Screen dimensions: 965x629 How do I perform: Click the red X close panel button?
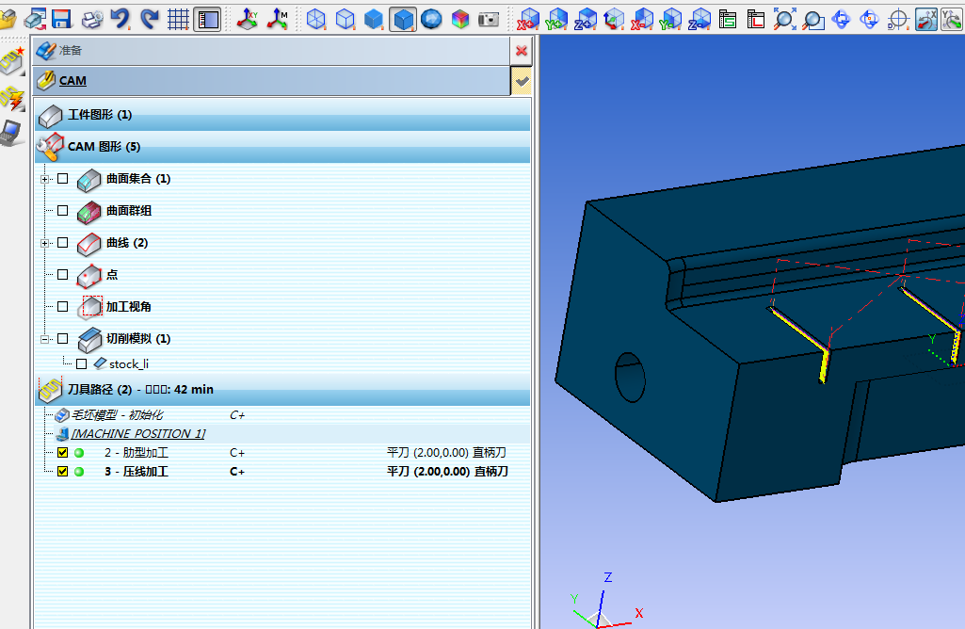coord(522,50)
